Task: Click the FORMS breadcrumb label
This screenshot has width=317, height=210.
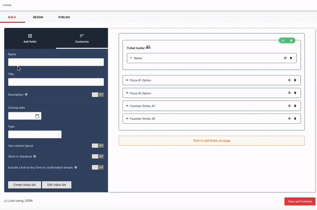Action: point(7,5)
